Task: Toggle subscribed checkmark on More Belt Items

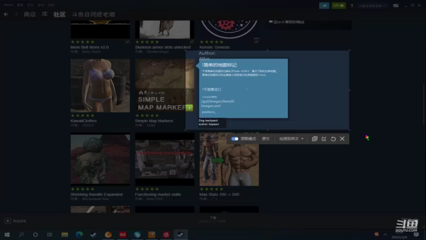Action: 127,42
